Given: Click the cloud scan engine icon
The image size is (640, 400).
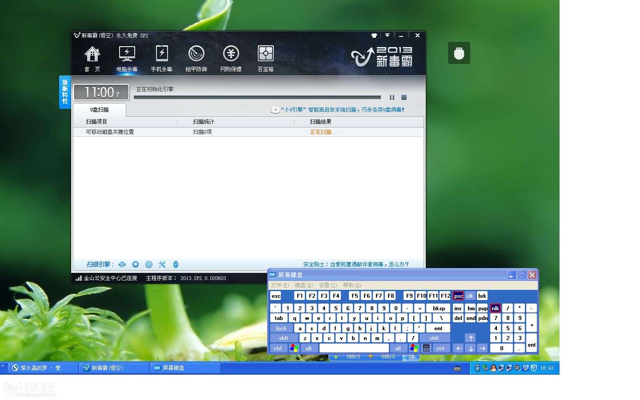Looking at the screenshot, I should (122, 264).
